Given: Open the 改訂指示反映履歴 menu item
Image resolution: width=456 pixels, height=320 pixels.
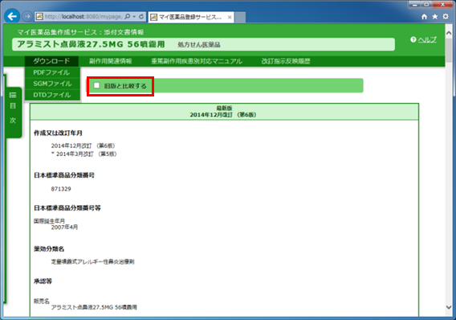Looking at the screenshot, I should [x=286, y=61].
